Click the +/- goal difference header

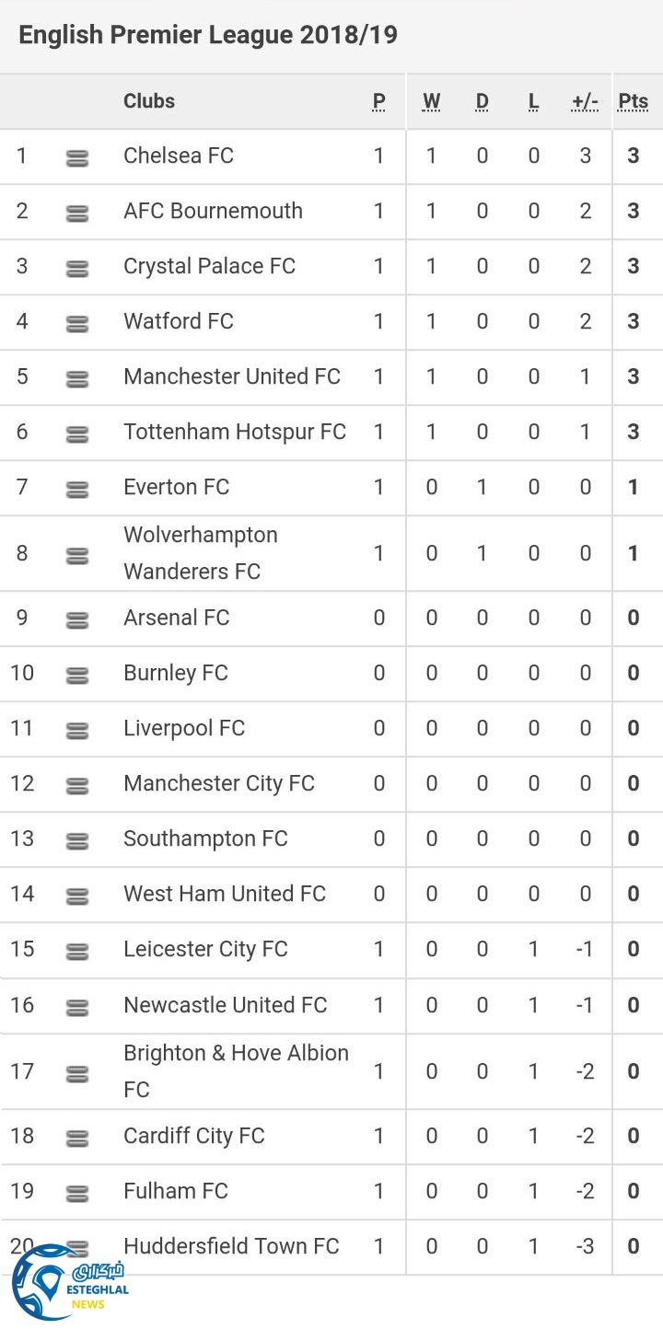point(585,101)
